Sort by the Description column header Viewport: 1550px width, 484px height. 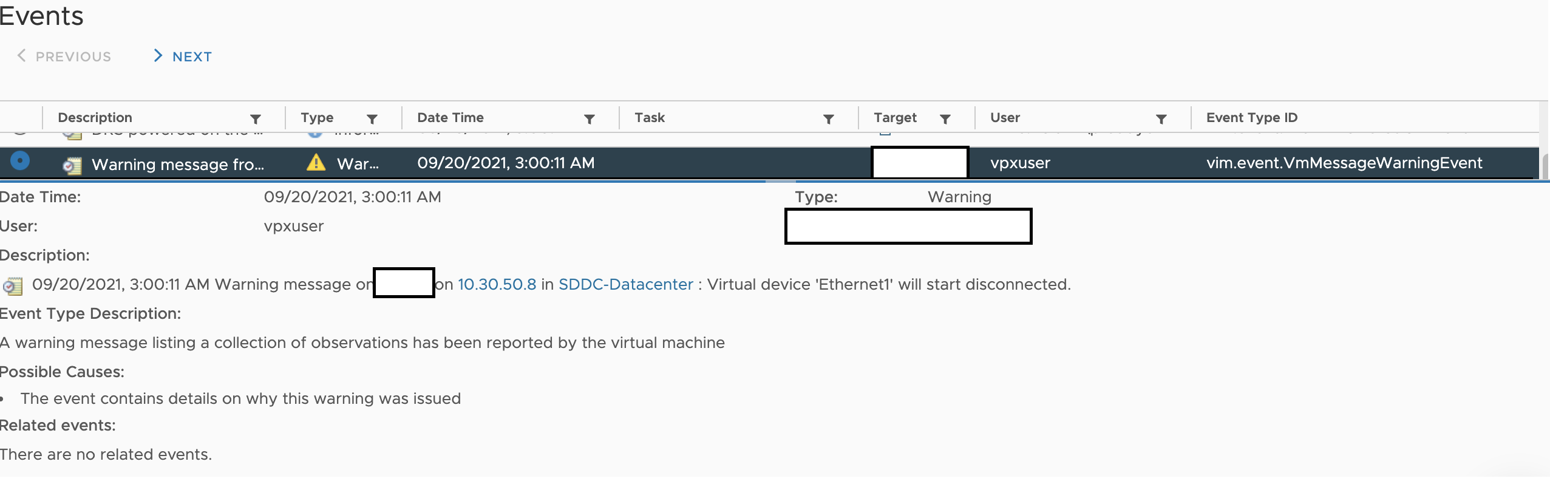[x=95, y=118]
